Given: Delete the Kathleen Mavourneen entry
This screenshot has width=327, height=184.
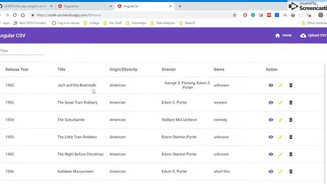Looking at the screenshot, I should [291, 172].
